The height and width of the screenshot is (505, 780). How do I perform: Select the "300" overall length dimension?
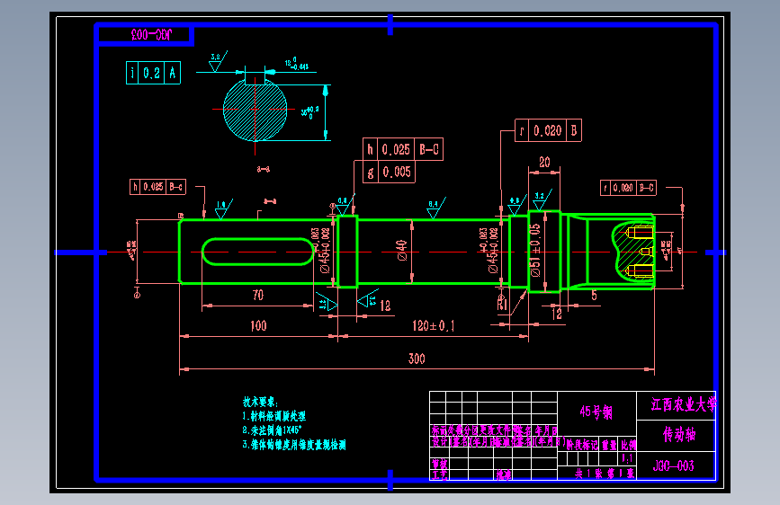coord(417,359)
